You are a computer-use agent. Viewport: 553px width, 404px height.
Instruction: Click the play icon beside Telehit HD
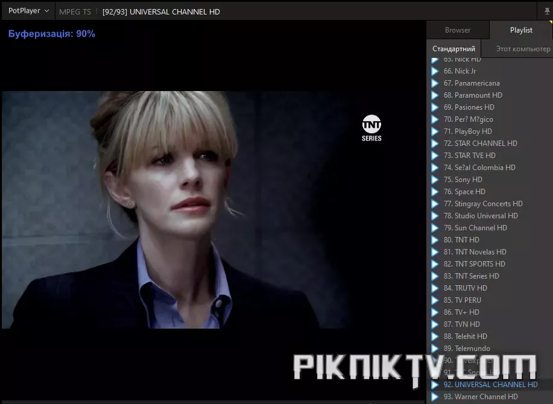(x=435, y=336)
